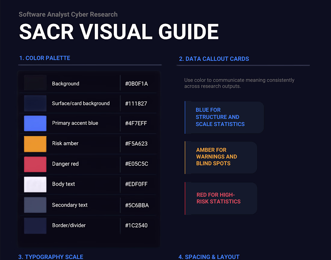Viewport: 331px width, 260px height.
Task: Click the Risk amber color swatch
Action: point(35,144)
